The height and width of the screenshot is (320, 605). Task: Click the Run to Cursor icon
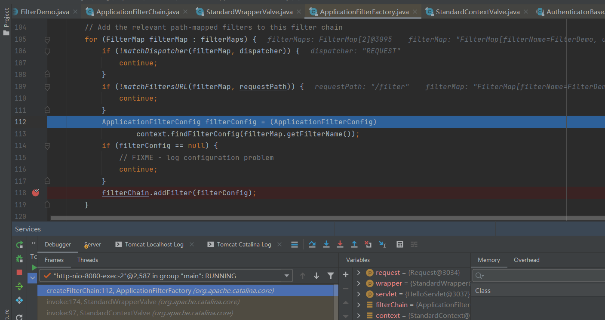[x=382, y=244]
